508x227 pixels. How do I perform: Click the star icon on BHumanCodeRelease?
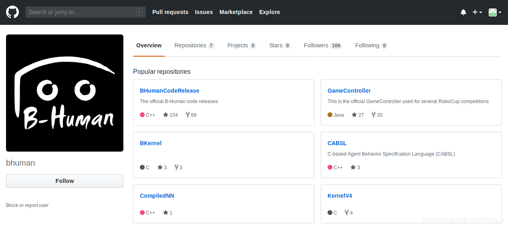(x=166, y=115)
